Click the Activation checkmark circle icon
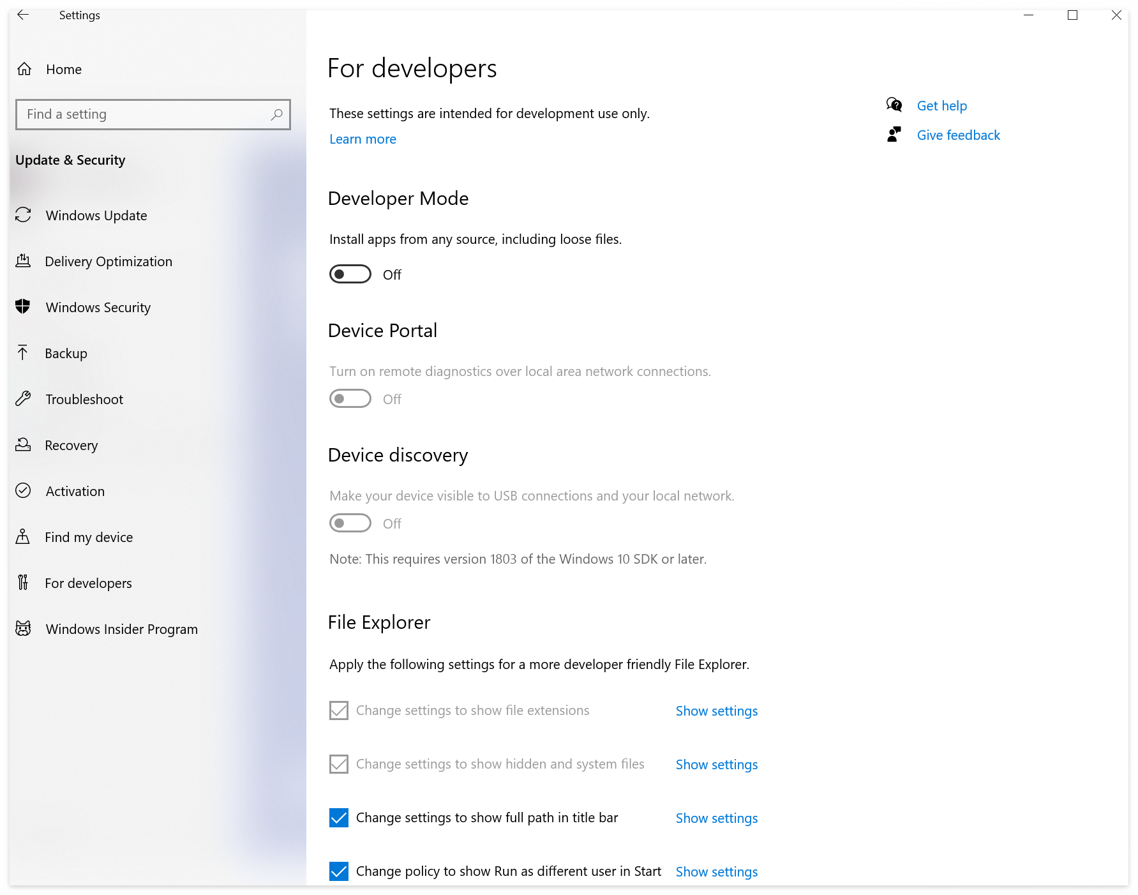The image size is (1138, 895). tap(23, 491)
